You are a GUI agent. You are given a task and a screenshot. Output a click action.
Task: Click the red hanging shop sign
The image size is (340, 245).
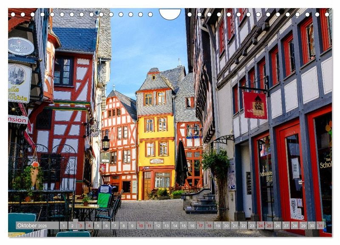[x=255, y=105]
